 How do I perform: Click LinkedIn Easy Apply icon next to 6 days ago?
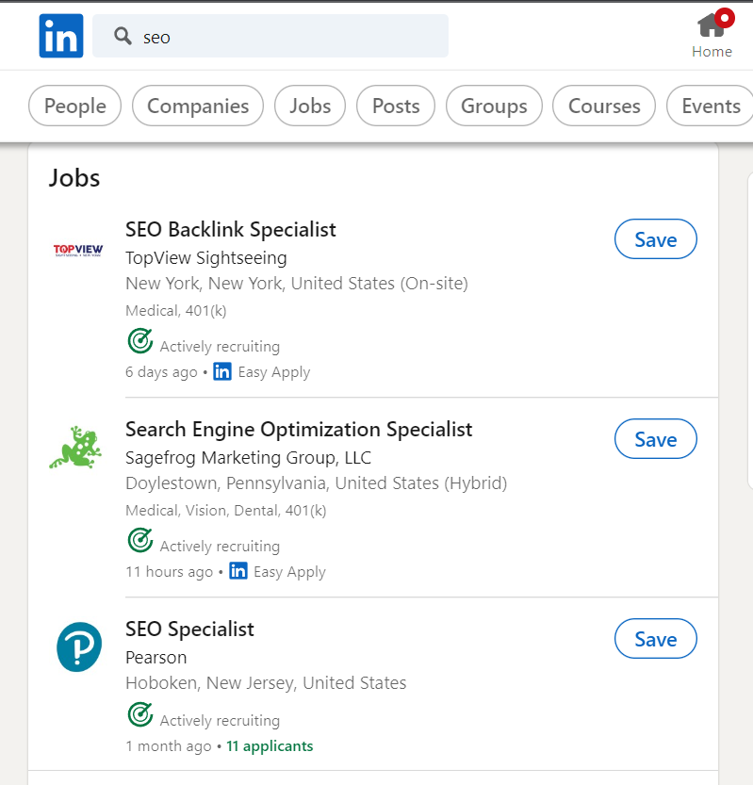tap(222, 371)
